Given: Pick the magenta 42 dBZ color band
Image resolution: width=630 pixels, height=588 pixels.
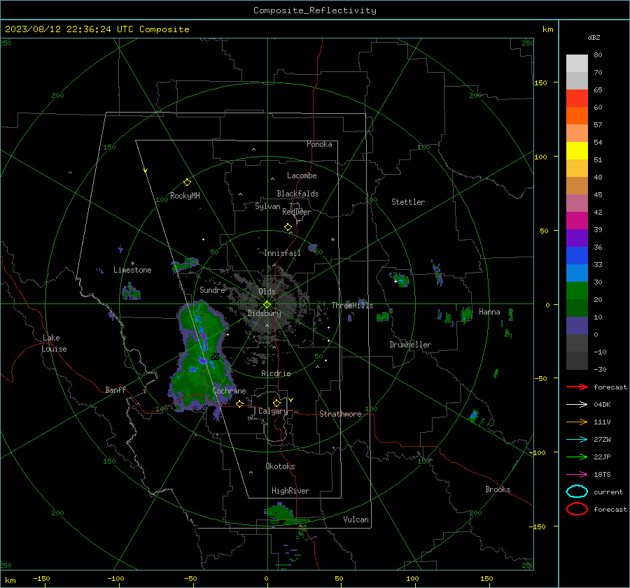Looking at the screenshot, I should click(577, 220).
